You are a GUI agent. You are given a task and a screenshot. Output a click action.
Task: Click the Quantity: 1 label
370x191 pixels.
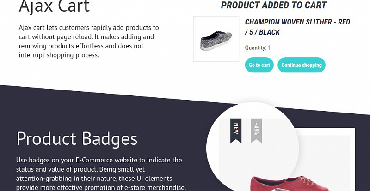(258, 48)
